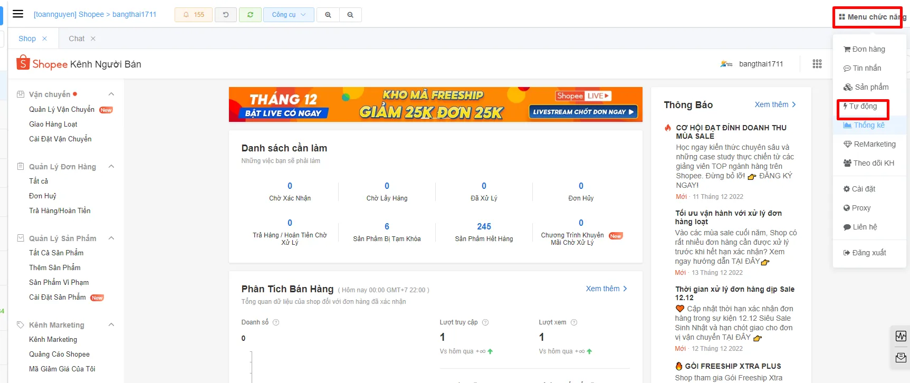Collapse the Quản Lý Đơn Hàng section

tap(111, 166)
